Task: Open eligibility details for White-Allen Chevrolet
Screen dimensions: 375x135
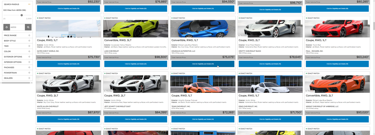Action: 69,119
